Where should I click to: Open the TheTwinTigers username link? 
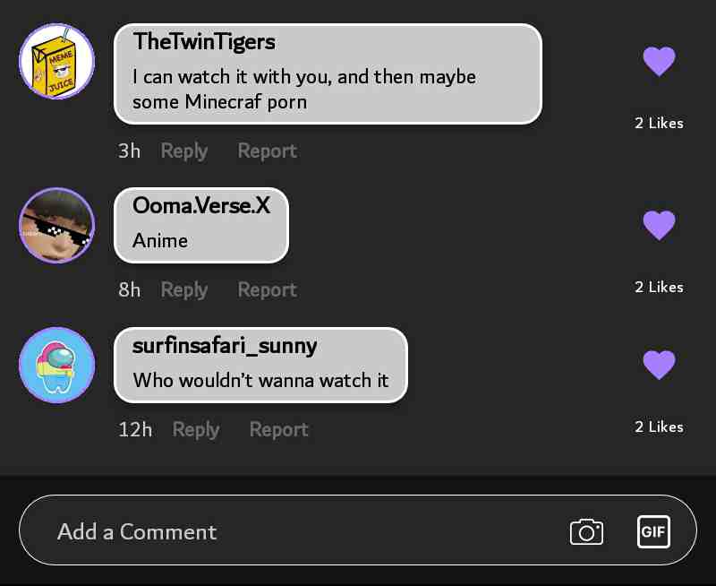[x=204, y=42]
